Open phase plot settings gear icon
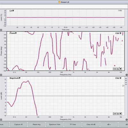Image resolution: width=128 pixels, height=128 pixels. click(x=127, y=75)
